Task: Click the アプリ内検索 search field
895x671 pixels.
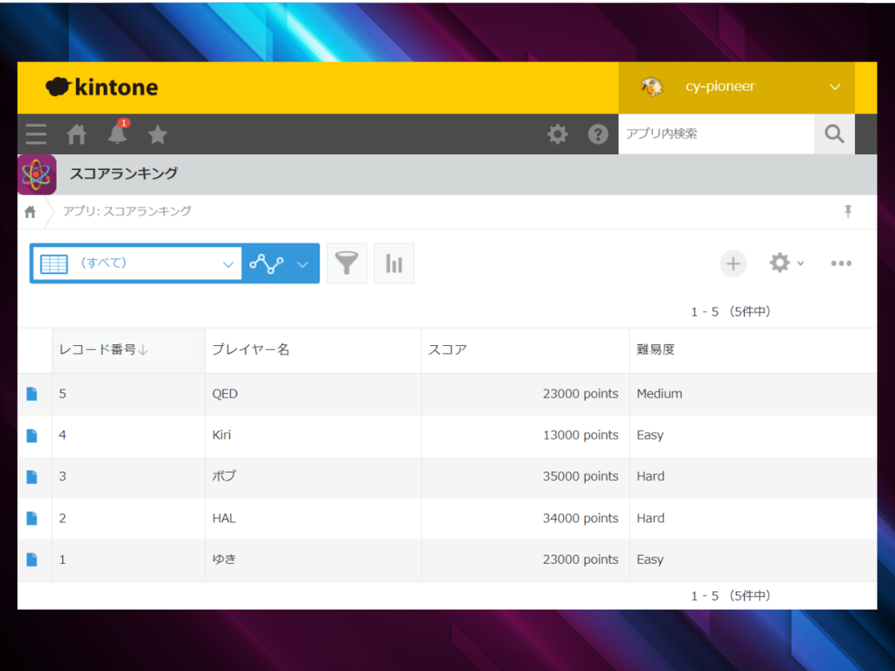Action: (x=715, y=134)
